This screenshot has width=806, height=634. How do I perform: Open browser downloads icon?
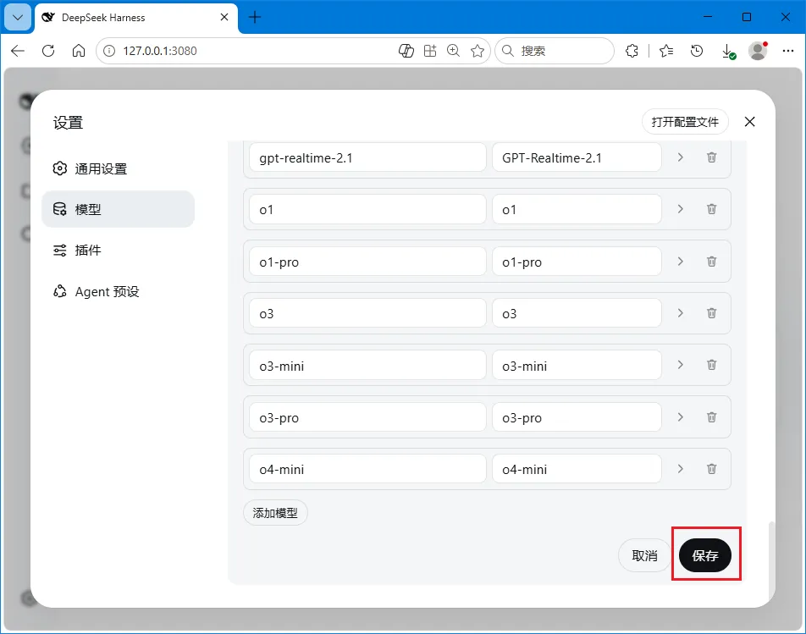[x=728, y=51]
